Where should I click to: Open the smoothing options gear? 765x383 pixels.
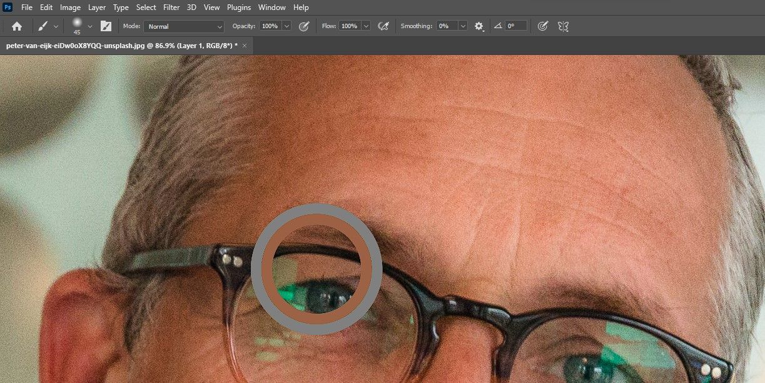(x=479, y=26)
